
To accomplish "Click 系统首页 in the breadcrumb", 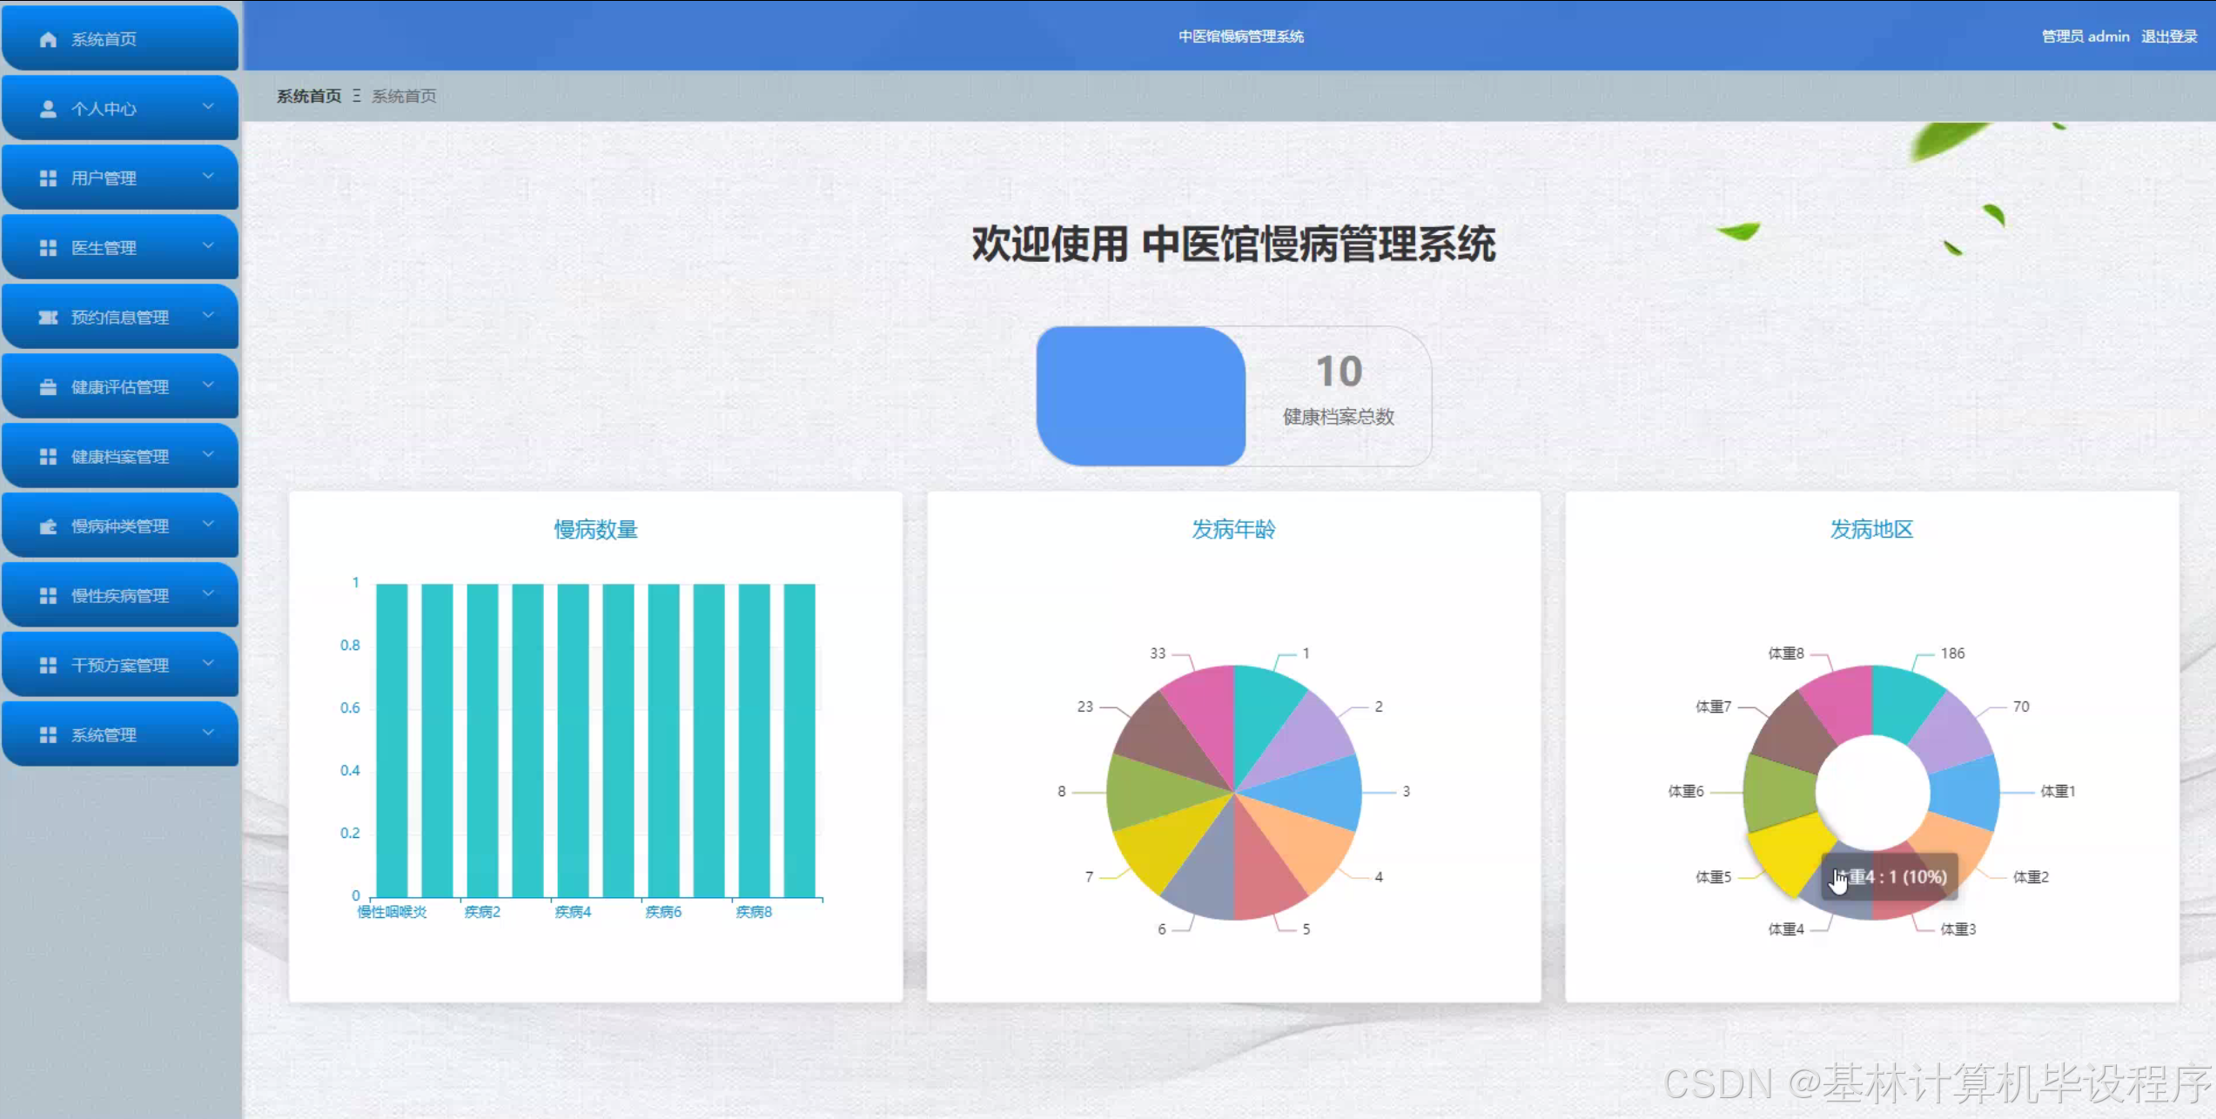I will pos(309,96).
